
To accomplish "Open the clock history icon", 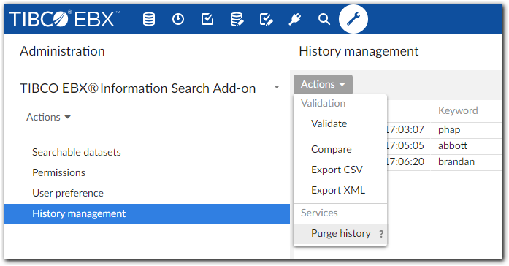I will [178, 19].
